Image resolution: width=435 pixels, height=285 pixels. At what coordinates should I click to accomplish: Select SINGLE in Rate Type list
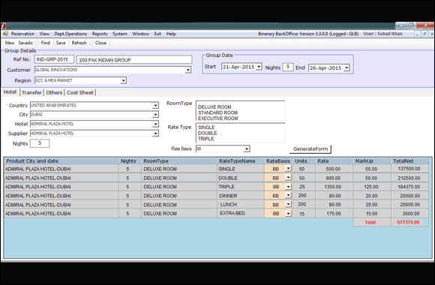coord(206,127)
